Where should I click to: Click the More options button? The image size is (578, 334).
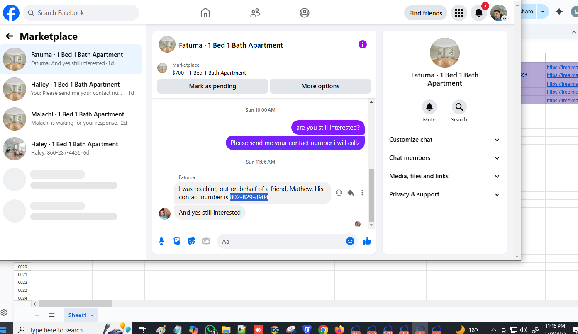pos(320,86)
